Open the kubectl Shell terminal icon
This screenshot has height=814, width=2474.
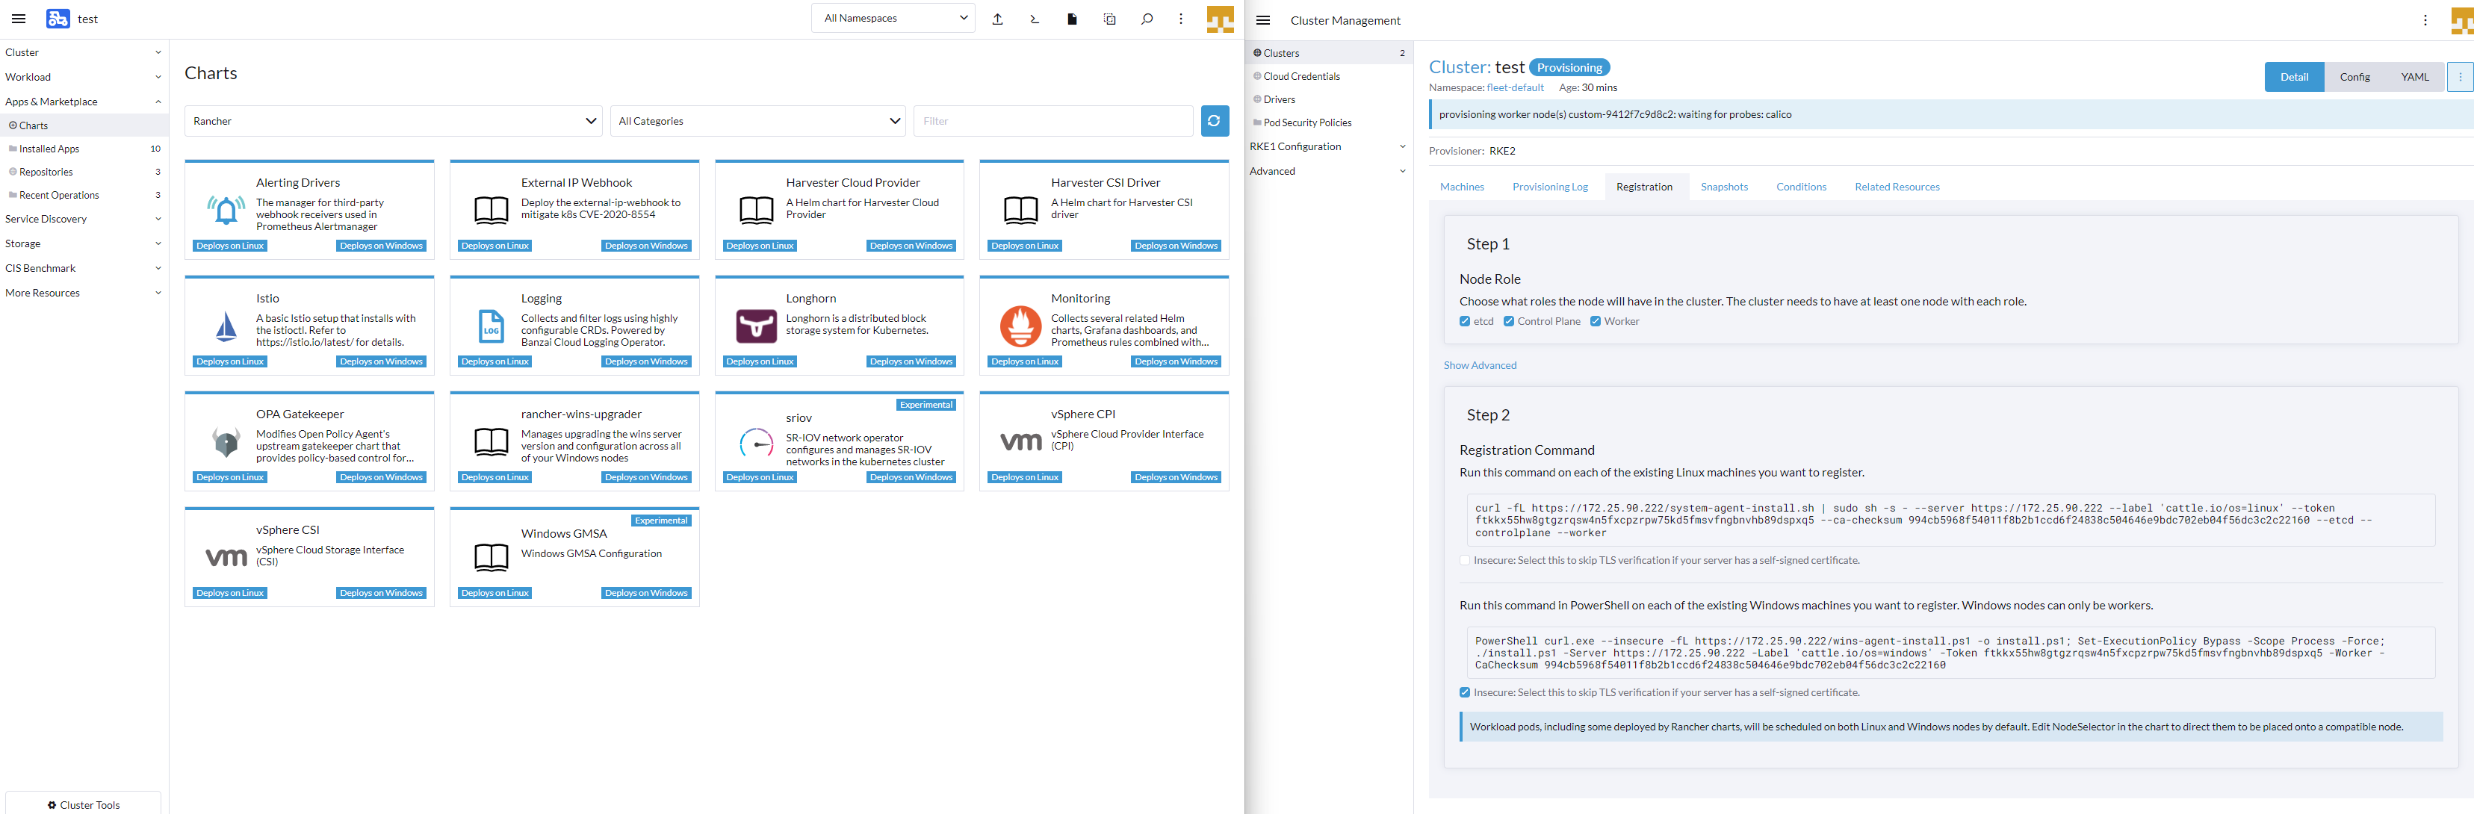click(x=1035, y=18)
